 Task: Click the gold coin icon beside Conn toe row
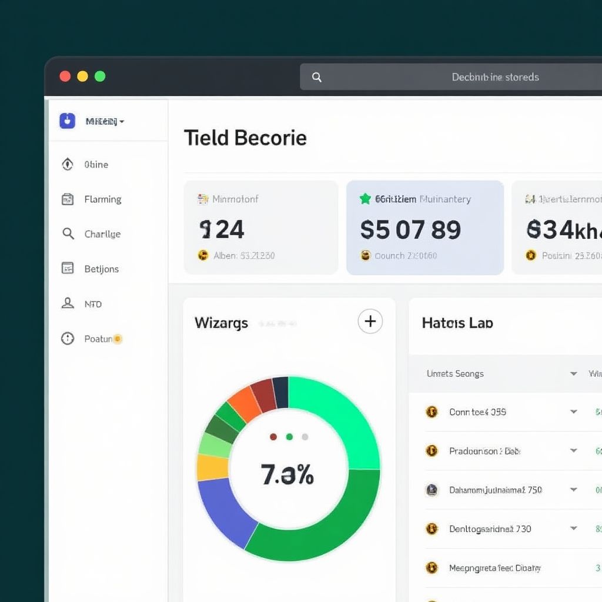(432, 412)
